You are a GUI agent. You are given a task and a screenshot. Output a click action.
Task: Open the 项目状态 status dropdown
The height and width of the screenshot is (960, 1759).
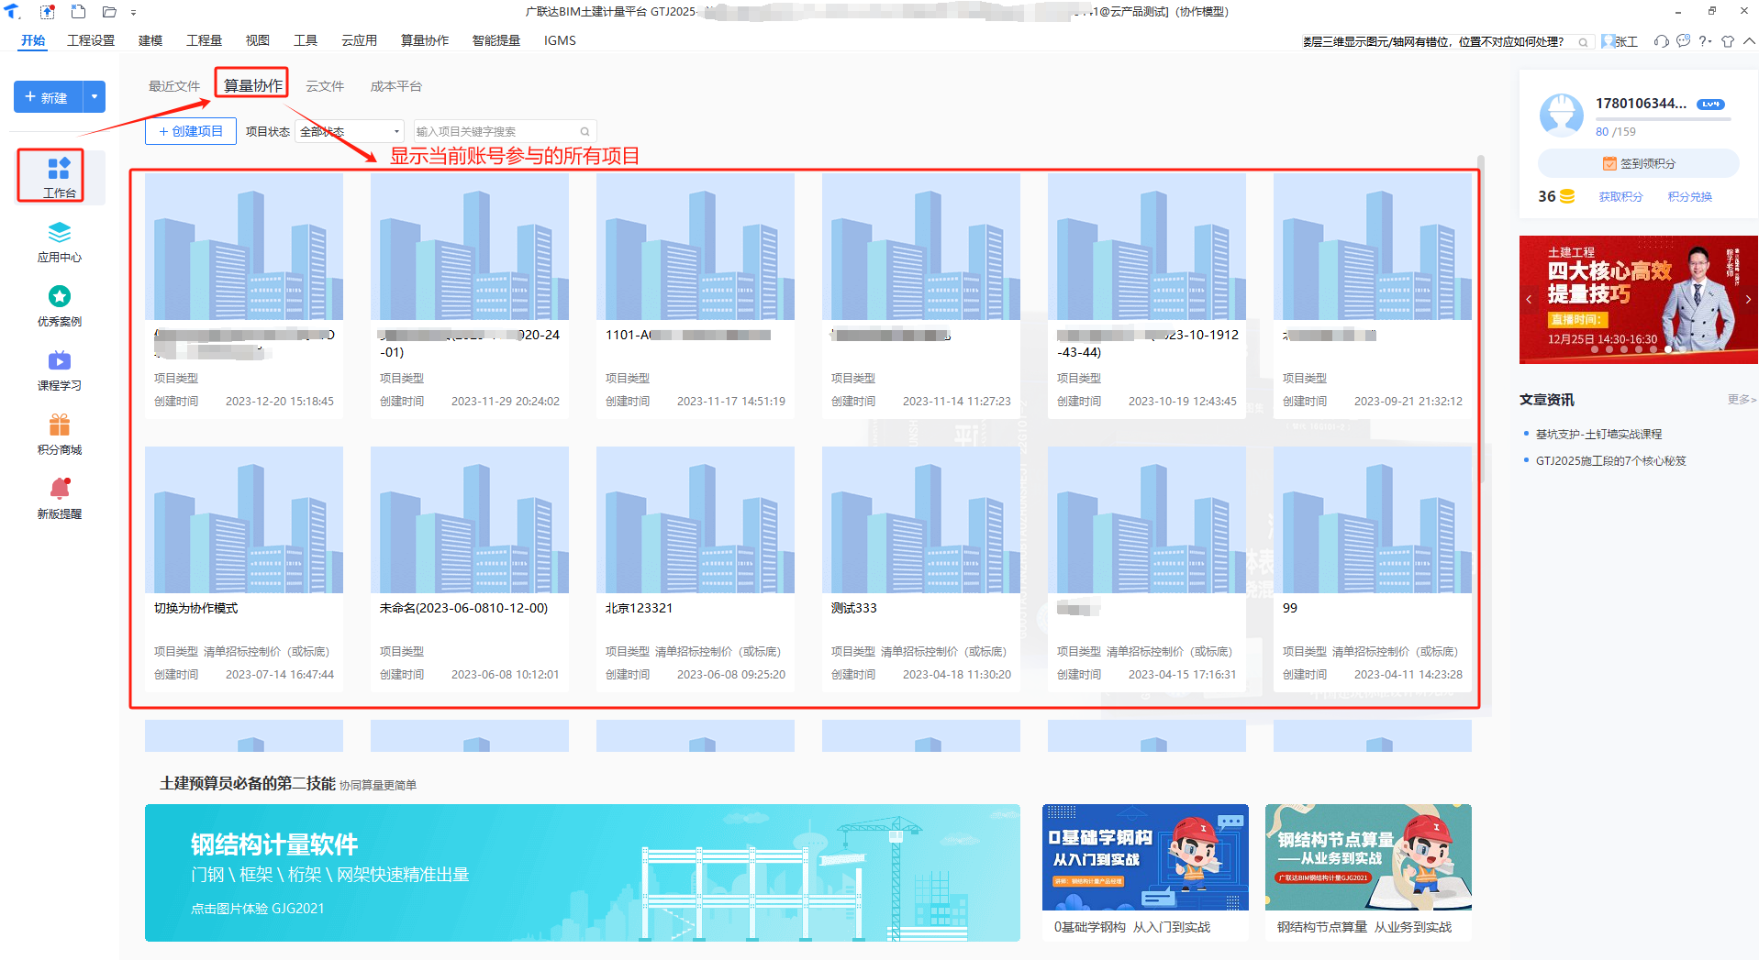350,131
